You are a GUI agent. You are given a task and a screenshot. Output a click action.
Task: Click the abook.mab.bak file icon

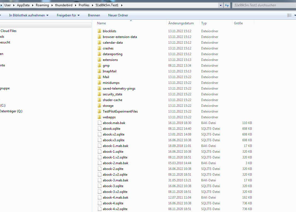tap(99, 123)
